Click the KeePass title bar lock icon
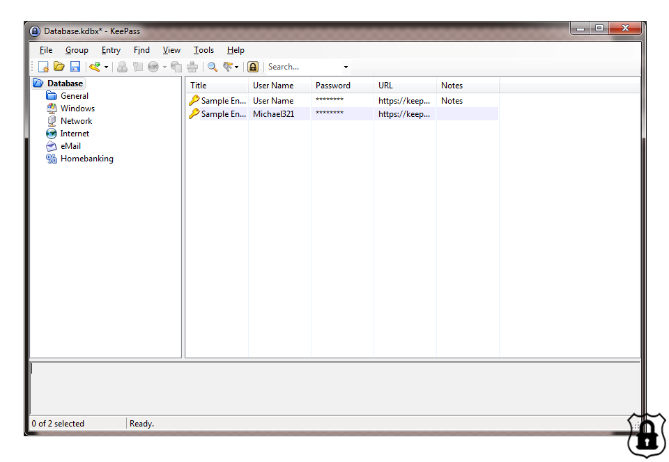The width and height of the screenshot is (669, 462). [x=35, y=31]
